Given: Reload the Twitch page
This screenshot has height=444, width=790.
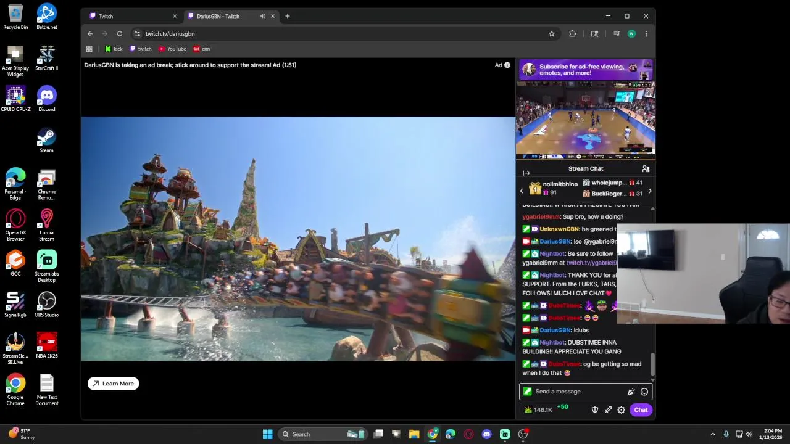Looking at the screenshot, I should (x=120, y=34).
